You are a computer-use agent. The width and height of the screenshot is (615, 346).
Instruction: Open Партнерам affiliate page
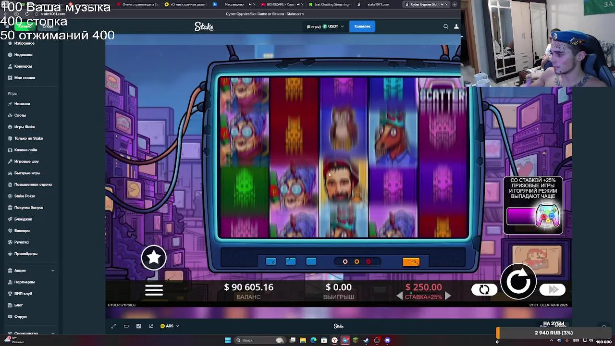pyautogui.click(x=24, y=282)
